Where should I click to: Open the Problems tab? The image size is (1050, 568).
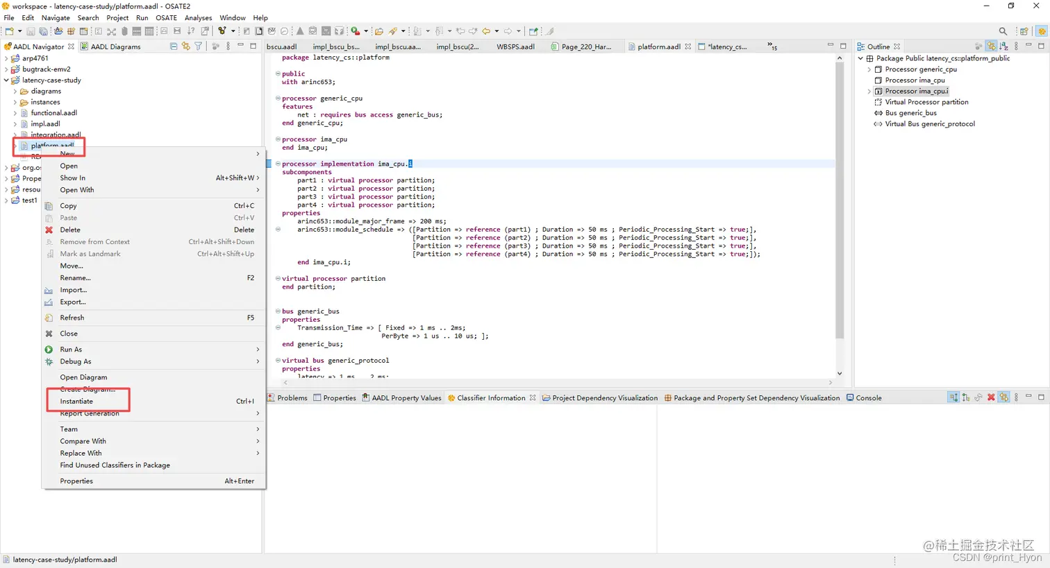click(x=287, y=398)
